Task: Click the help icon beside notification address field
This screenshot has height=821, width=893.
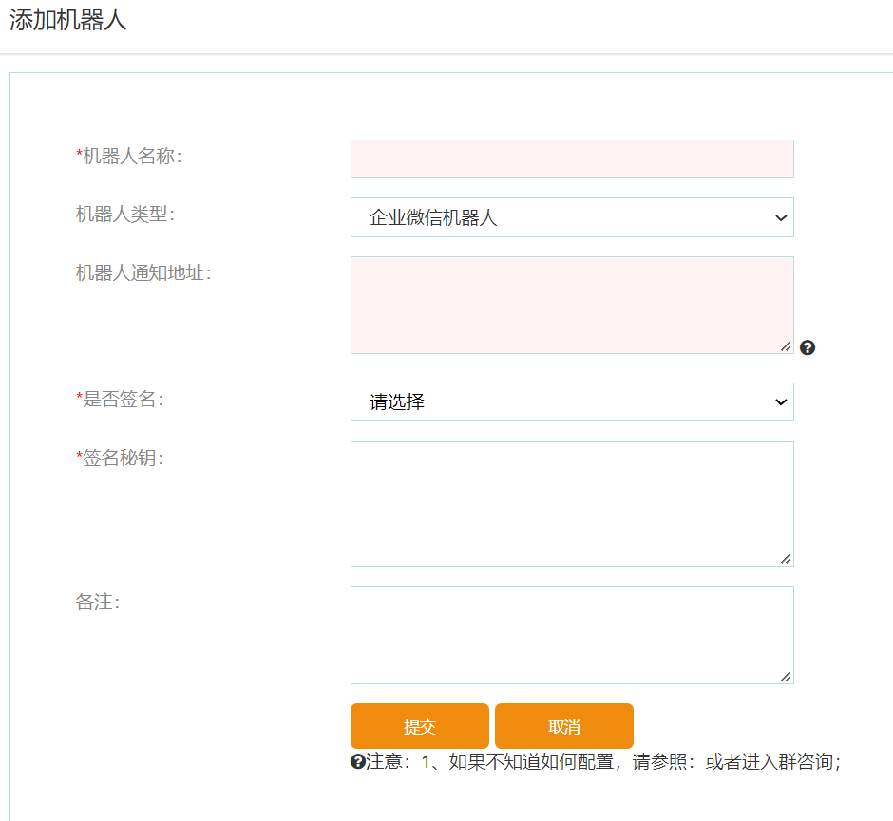Action: click(807, 347)
